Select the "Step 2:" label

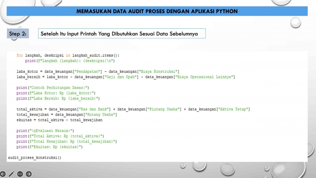point(18,33)
